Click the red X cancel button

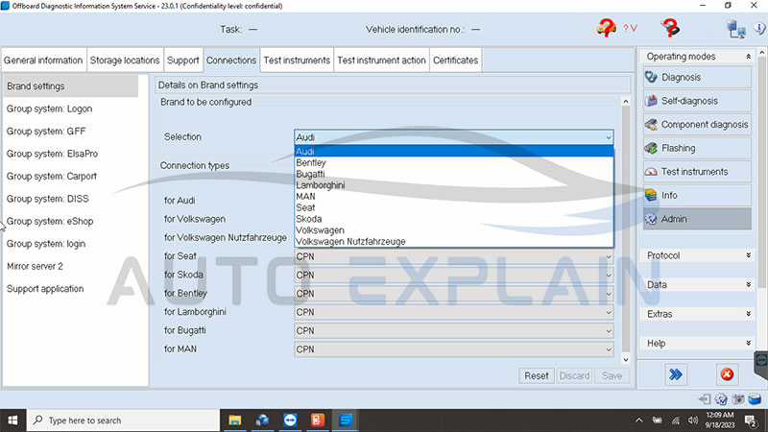[727, 374]
